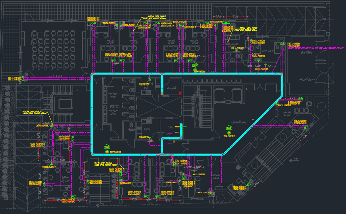Click the 4DATA/SWITCH 2 label

pyautogui.click(x=199, y=174)
